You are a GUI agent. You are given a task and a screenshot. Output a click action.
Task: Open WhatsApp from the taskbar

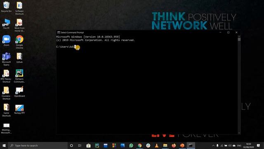[x=131, y=145]
